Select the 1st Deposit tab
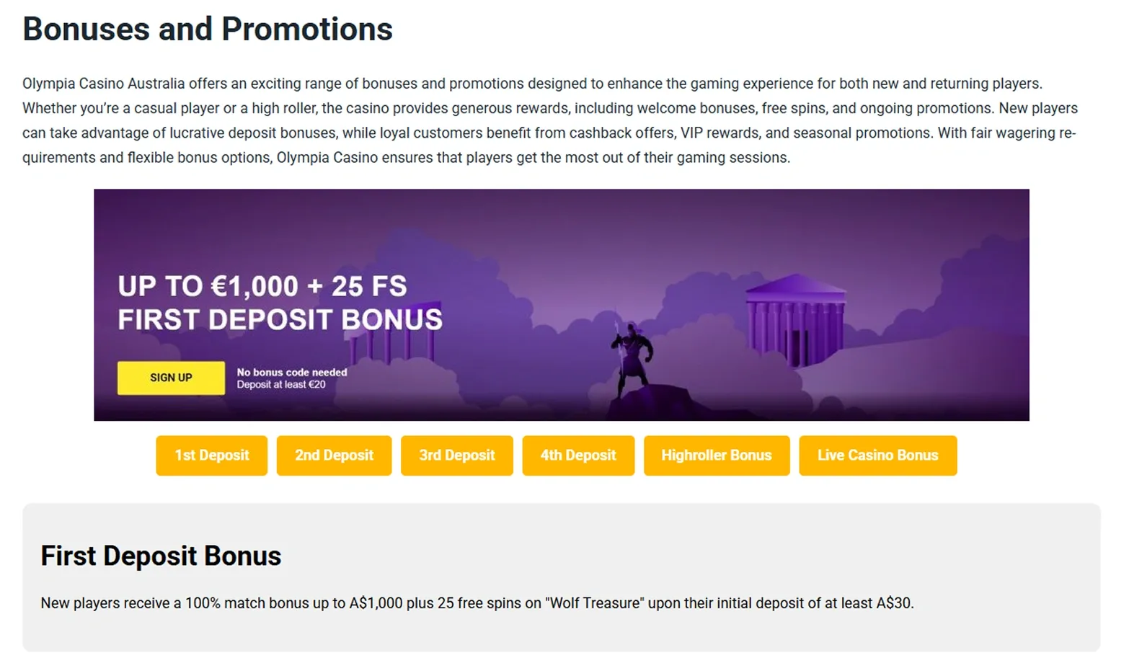Screen dimensions: 1129x663 coord(211,455)
